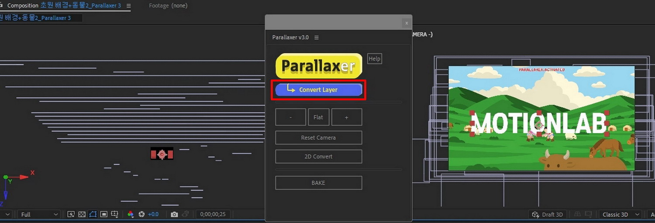Toggle the Draft 3D button
This screenshot has width=655, height=223.
pyautogui.click(x=548, y=214)
